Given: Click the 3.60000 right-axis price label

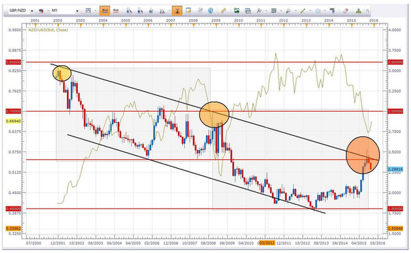Looking at the screenshot, I should (395, 62).
